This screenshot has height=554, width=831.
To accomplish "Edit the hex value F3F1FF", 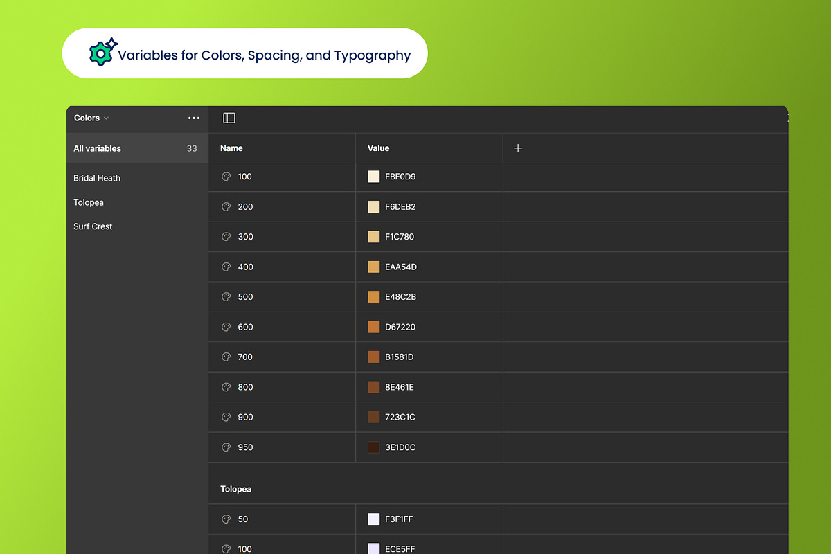I will click(399, 519).
